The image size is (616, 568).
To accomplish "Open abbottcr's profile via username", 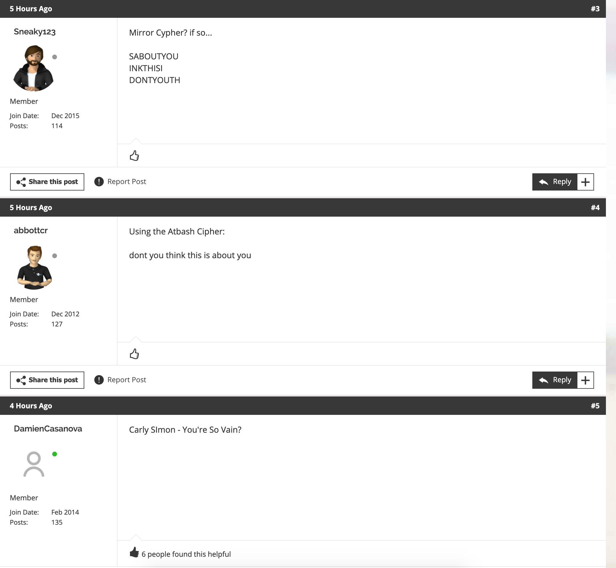I will point(31,230).
